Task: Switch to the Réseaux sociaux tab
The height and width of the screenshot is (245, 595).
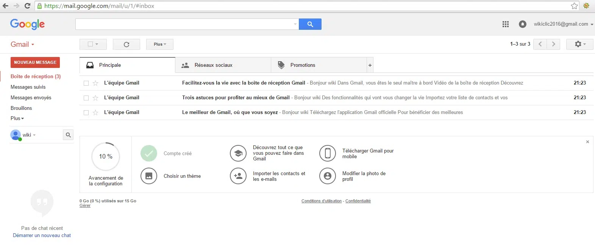Action: (223, 65)
